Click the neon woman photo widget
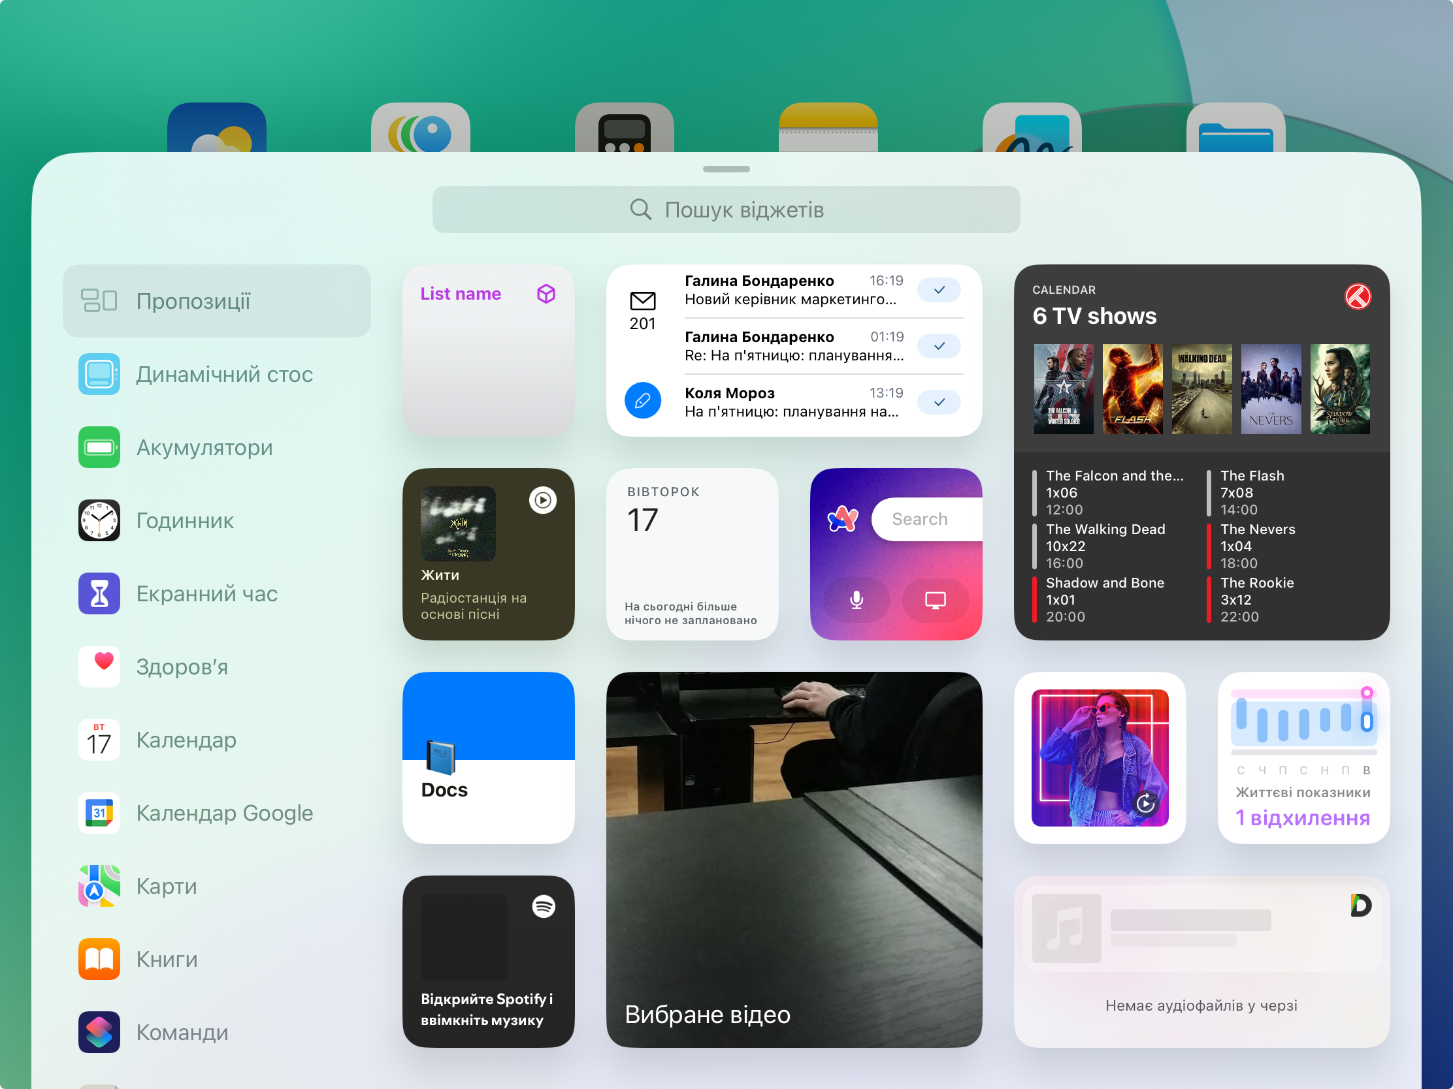Viewport: 1453px width, 1089px height. [1100, 757]
